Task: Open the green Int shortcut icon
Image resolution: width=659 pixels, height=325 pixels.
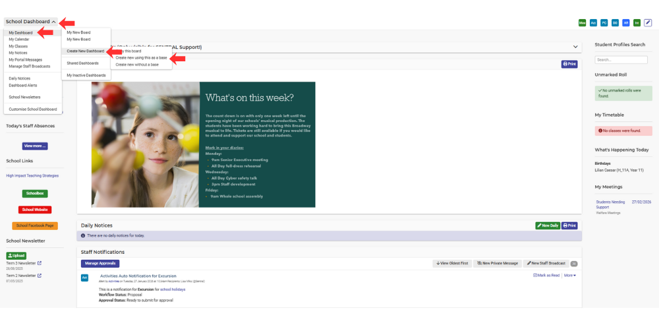Action: [x=637, y=22]
